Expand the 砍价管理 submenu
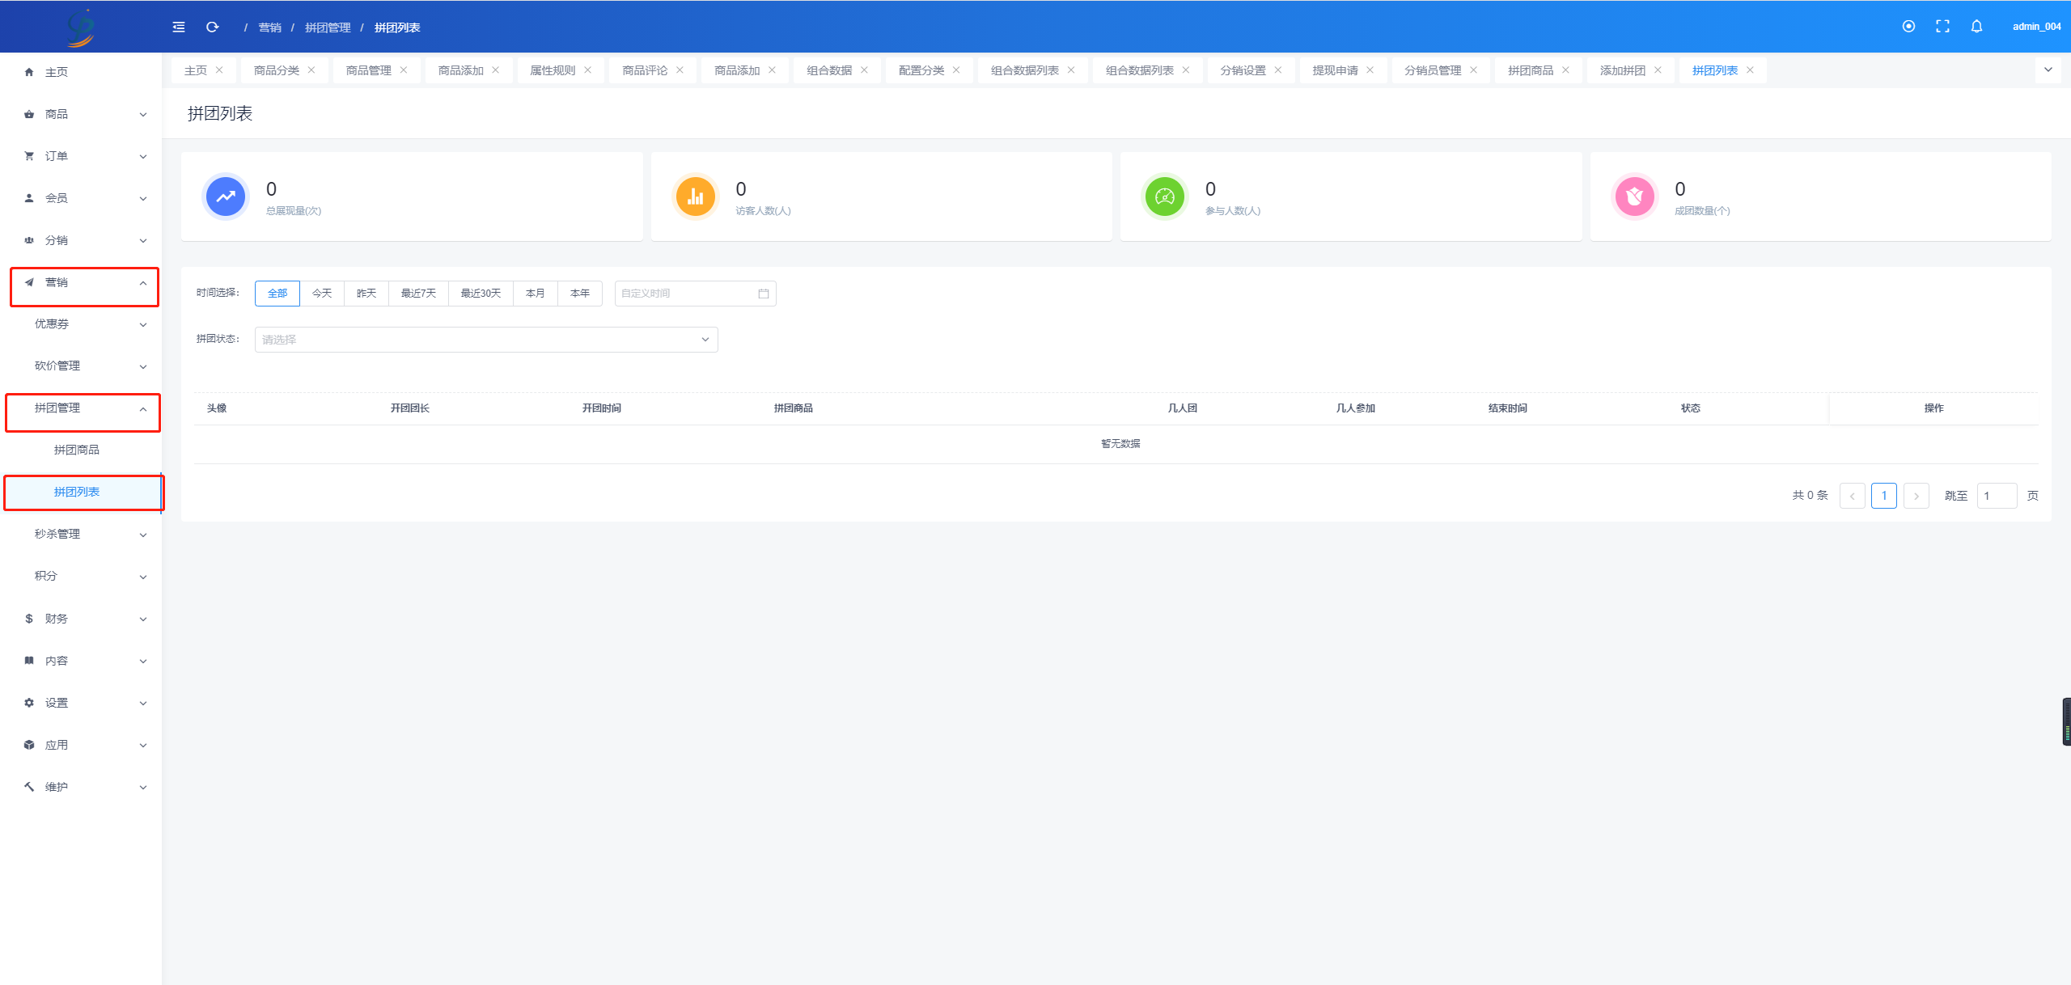The height and width of the screenshot is (985, 2071). point(143,366)
